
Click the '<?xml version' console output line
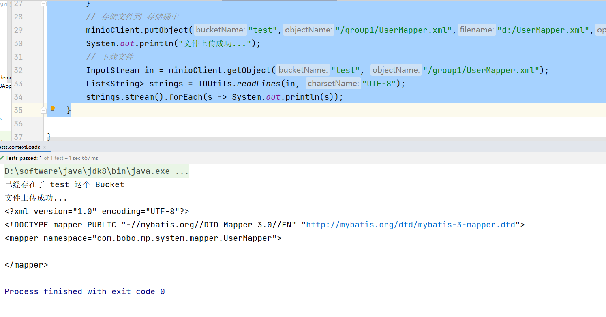coord(97,211)
